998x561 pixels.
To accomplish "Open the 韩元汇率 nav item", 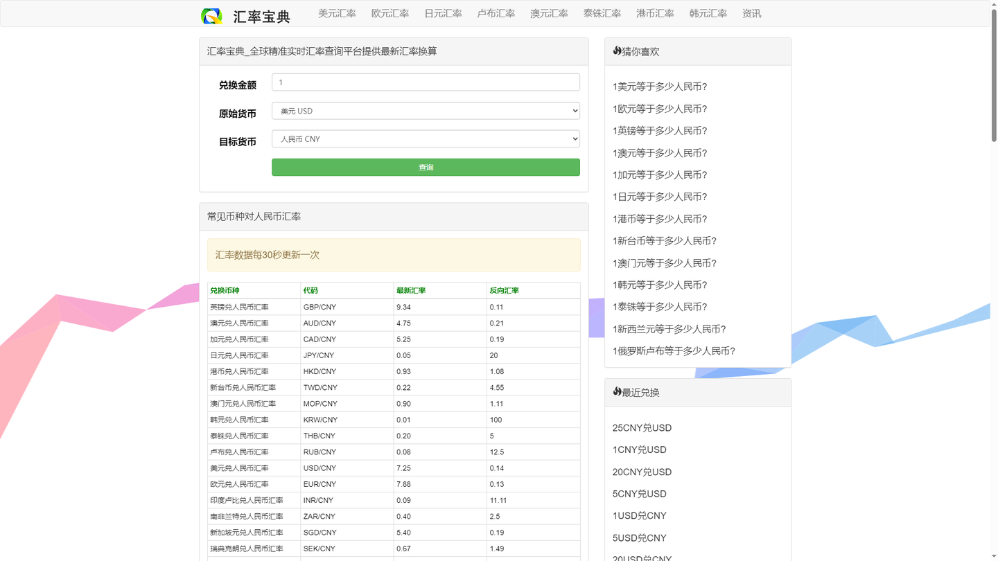I will click(x=708, y=13).
